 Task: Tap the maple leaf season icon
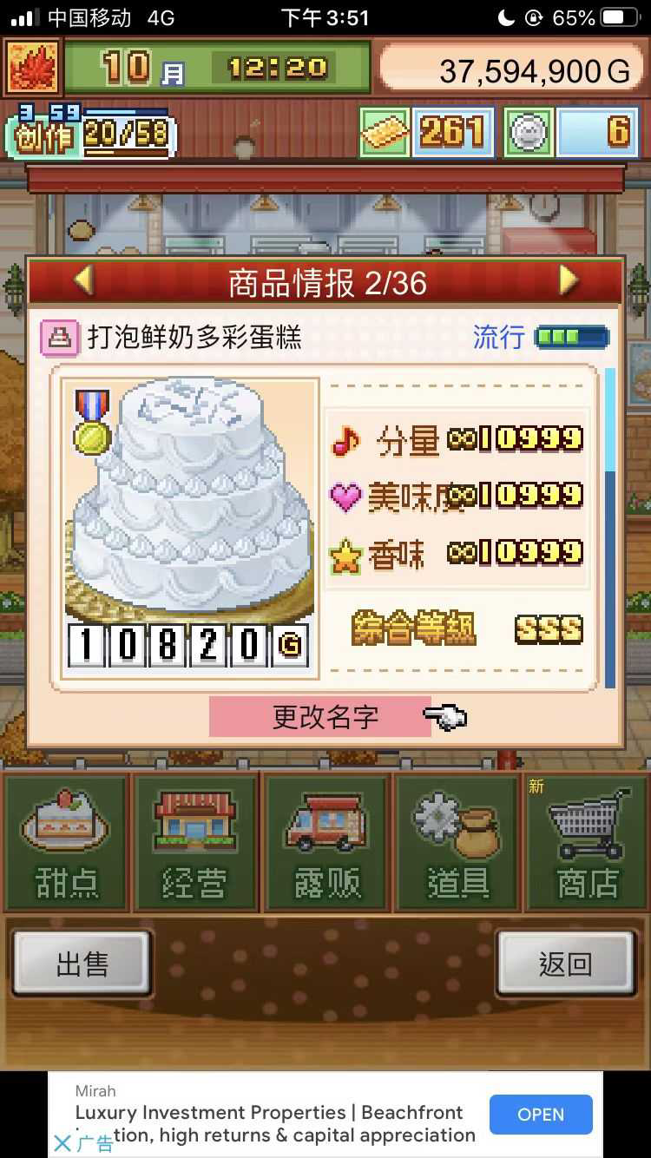[x=32, y=68]
